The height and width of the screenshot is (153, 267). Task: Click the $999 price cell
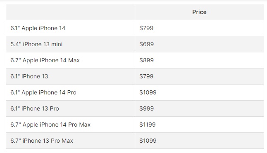(x=199, y=108)
